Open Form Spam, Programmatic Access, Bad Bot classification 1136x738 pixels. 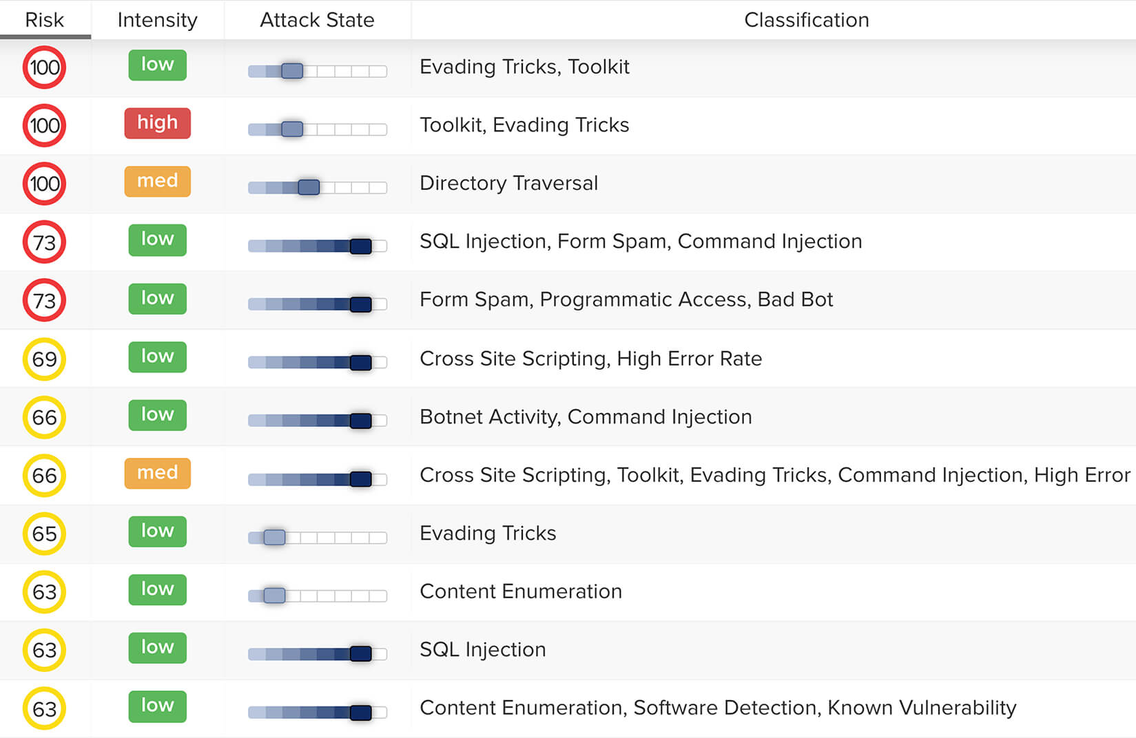coord(626,299)
